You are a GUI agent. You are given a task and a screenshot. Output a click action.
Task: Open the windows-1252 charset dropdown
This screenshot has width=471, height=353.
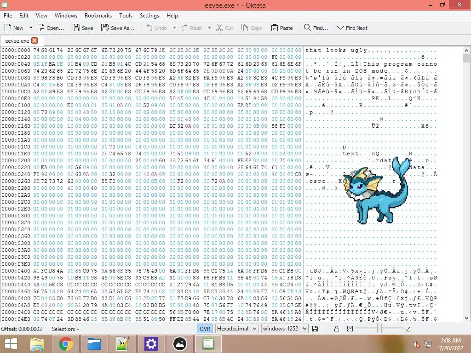(x=285, y=329)
